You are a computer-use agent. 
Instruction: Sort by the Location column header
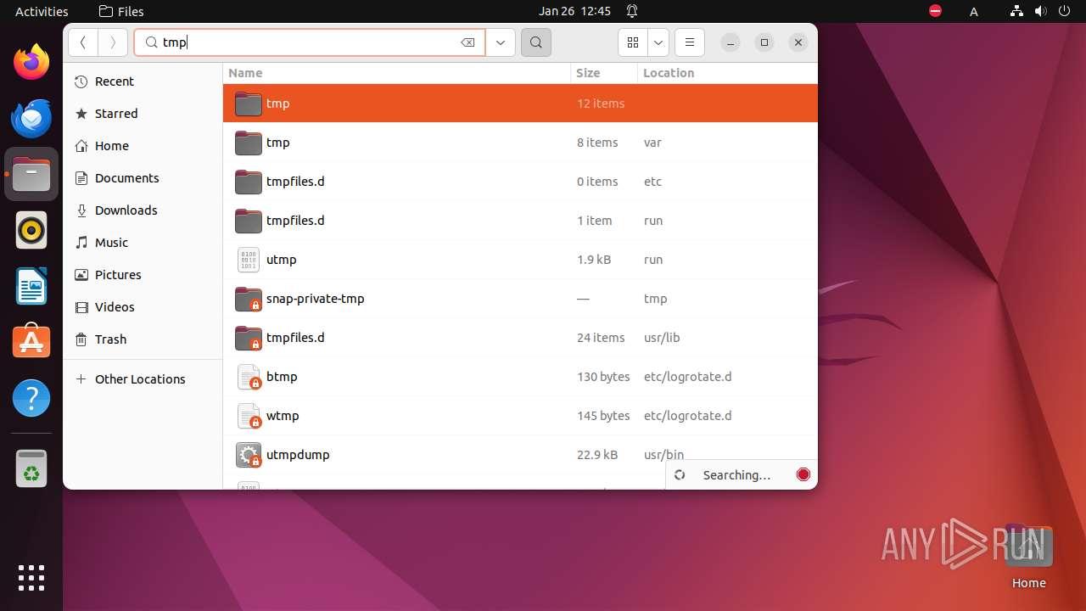tap(727, 73)
